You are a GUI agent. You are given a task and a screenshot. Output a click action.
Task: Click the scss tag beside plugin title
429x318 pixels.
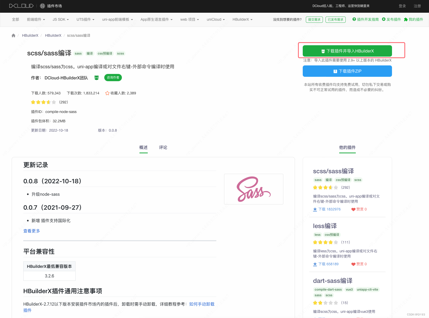(121, 54)
